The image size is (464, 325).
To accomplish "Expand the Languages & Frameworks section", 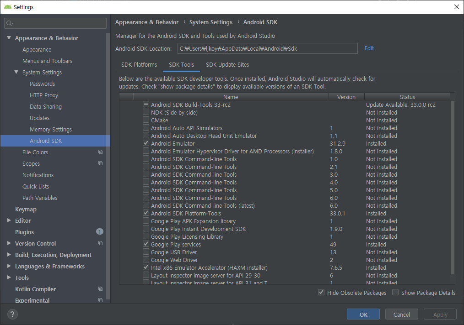I will [x=9, y=266].
